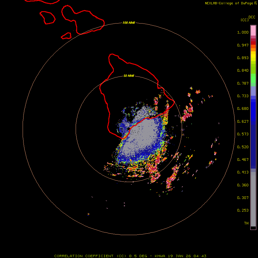The image size is (258, 258).
Task: Pick the light green color bar segment
Action: tap(253, 78)
